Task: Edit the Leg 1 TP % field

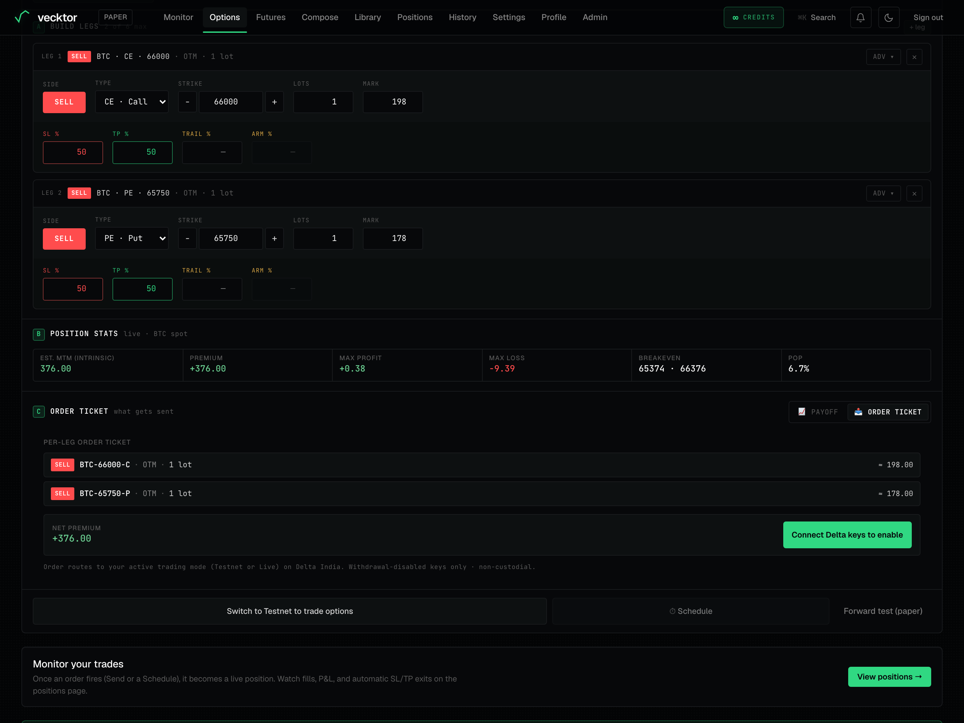Action: click(x=143, y=153)
